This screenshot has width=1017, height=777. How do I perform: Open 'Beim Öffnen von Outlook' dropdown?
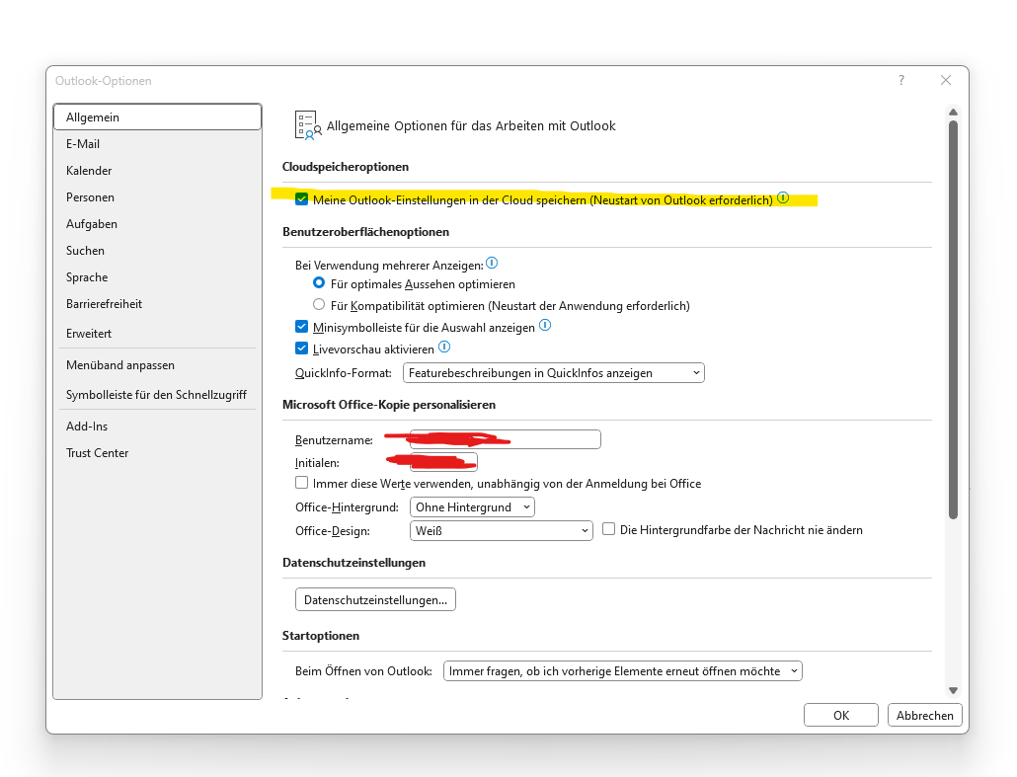(x=623, y=671)
